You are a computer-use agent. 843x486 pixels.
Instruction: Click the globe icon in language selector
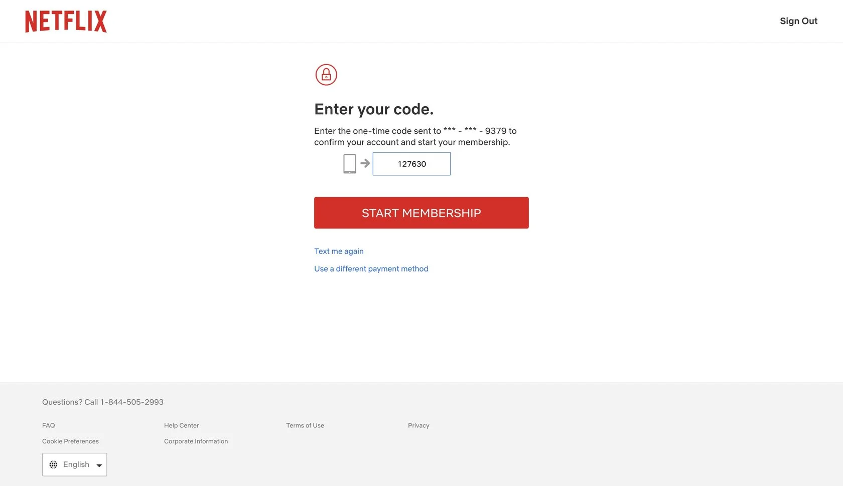(53, 464)
